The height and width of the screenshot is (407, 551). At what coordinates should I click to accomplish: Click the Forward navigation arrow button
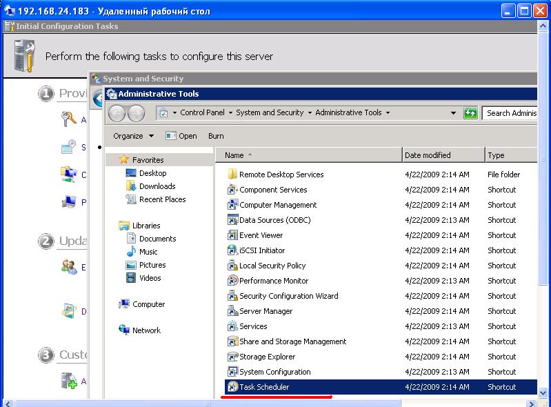tap(136, 113)
